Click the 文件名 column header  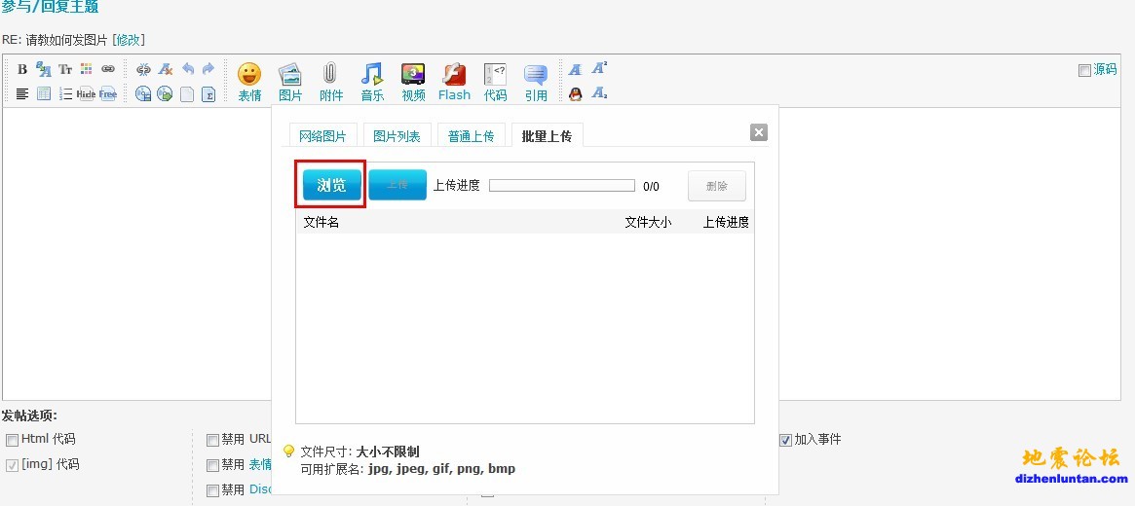(x=322, y=223)
